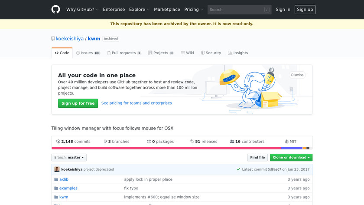Viewport: 364px width, 205px height.
Task: Switch to the Insights tab
Action: click(238, 53)
